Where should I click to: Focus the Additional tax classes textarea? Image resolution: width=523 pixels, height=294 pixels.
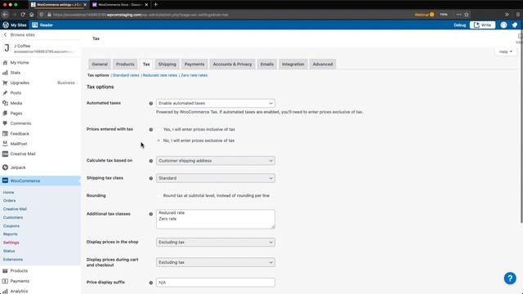pos(216,219)
